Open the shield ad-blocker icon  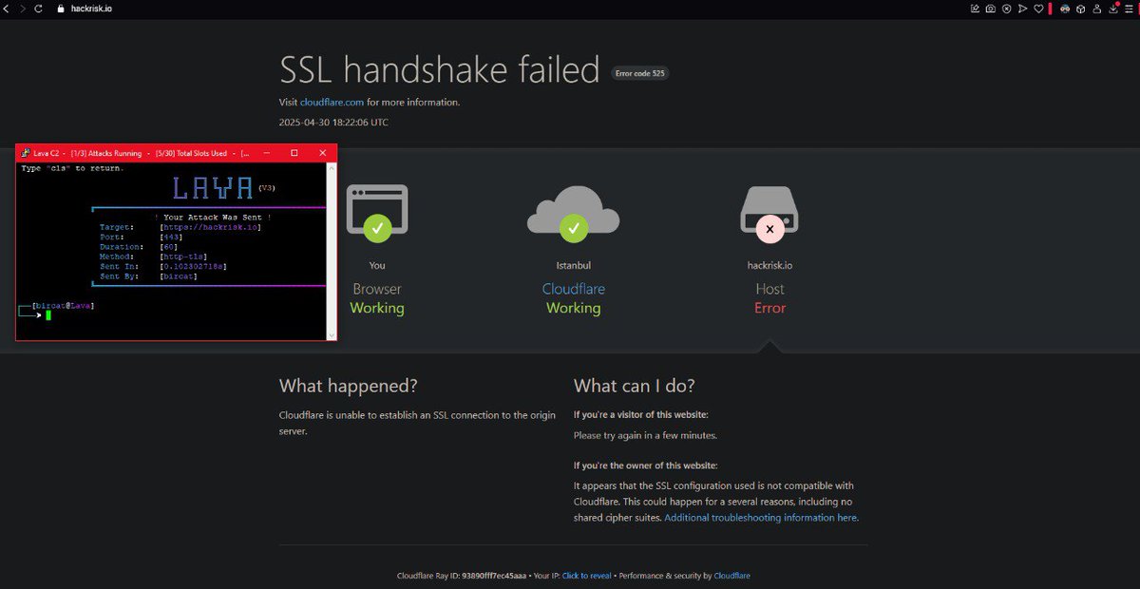pyautogui.click(x=1006, y=9)
